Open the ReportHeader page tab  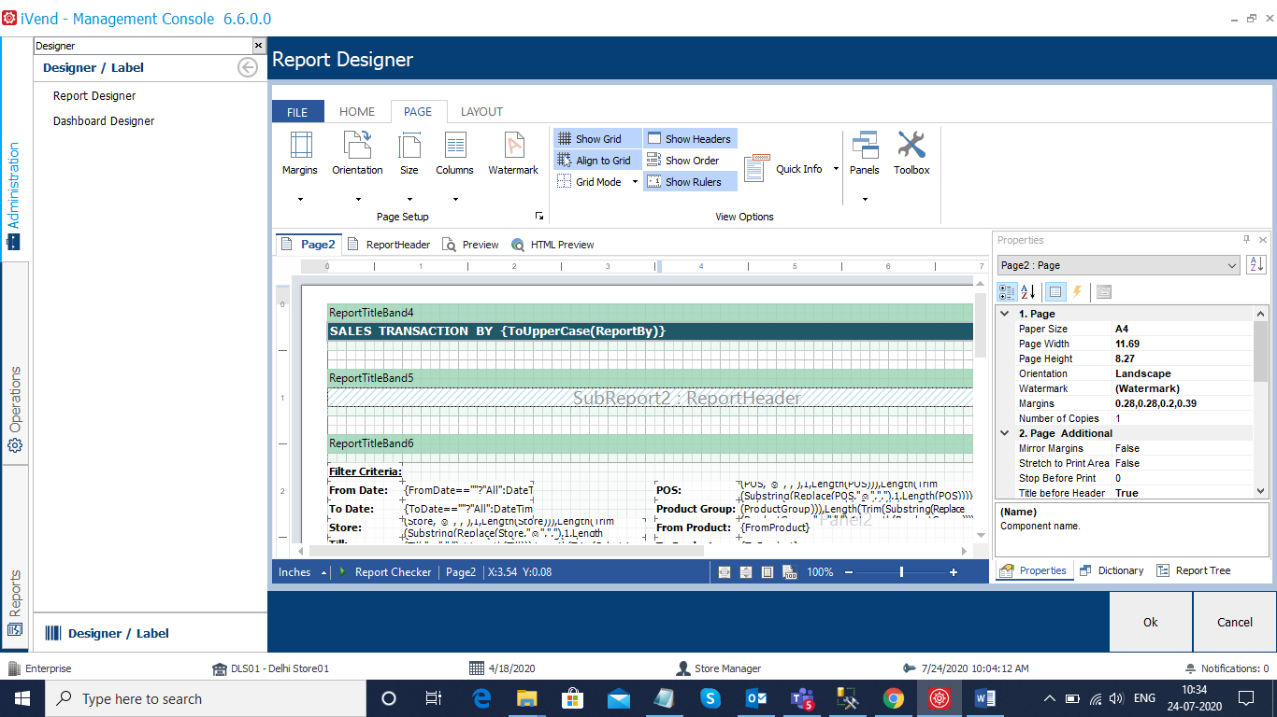(x=388, y=245)
